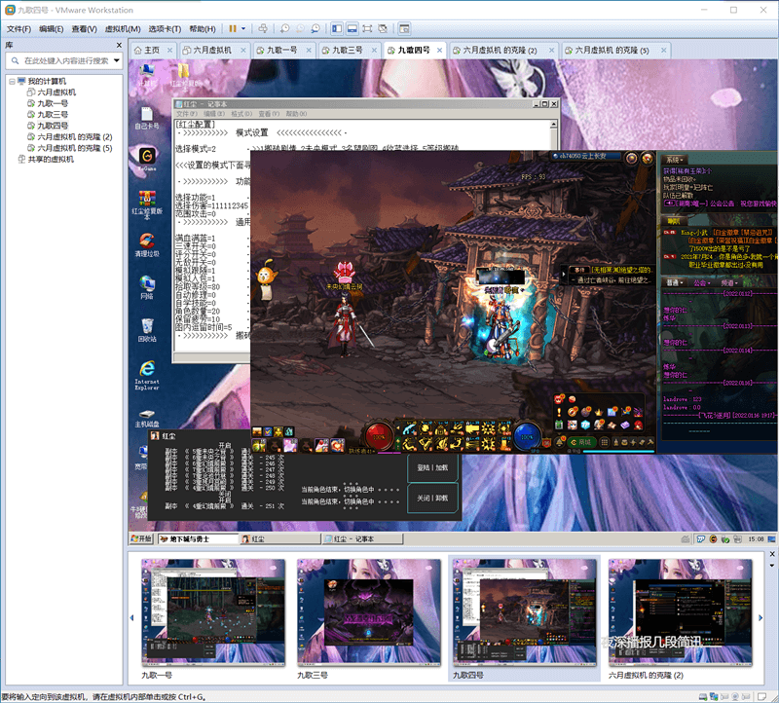Open the 帮助(H) menu
The image size is (779, 703).
[x=203, y=29]
